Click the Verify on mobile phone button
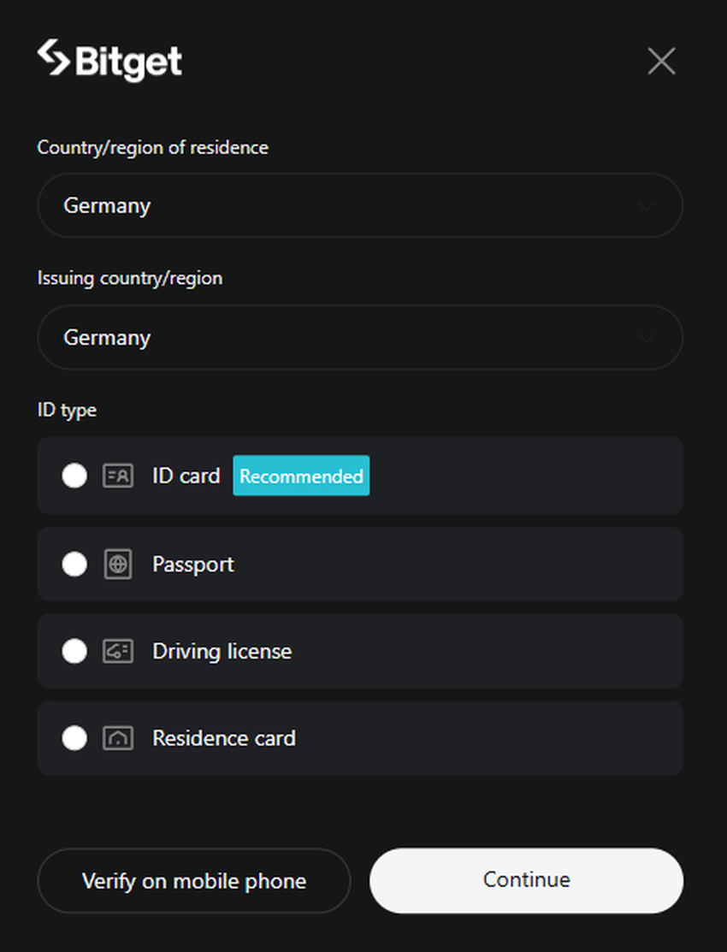The image size is (727, 952). tap(194, 881)
